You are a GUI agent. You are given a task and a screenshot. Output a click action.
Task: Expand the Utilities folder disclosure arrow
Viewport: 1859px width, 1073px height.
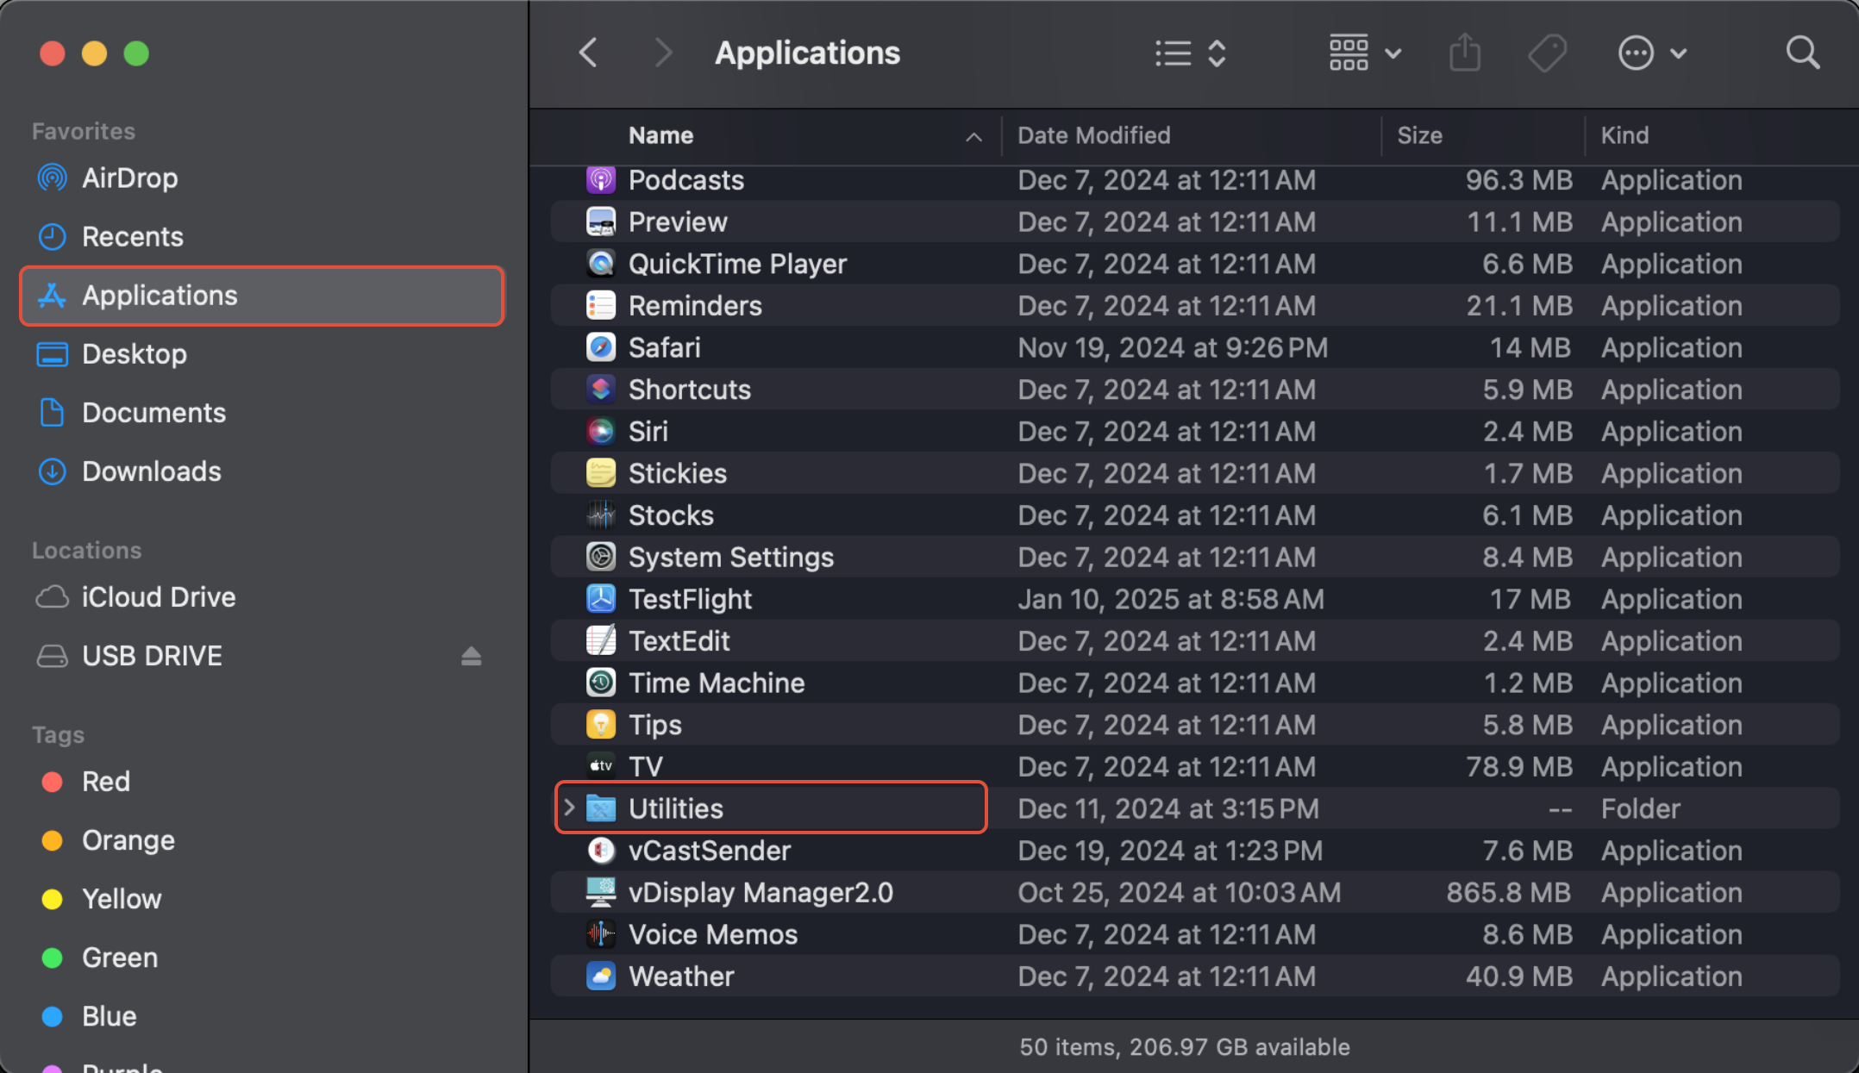coord(569,808)
